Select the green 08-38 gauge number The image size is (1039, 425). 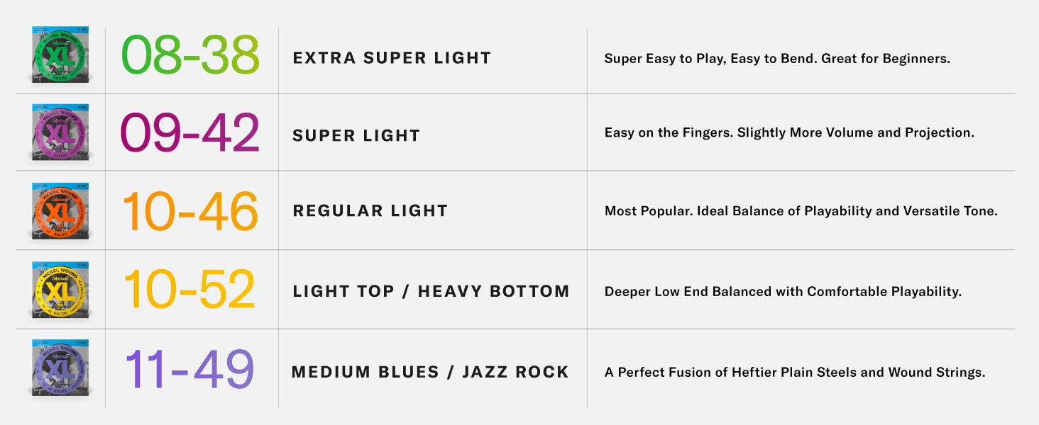tap(190, 55)
